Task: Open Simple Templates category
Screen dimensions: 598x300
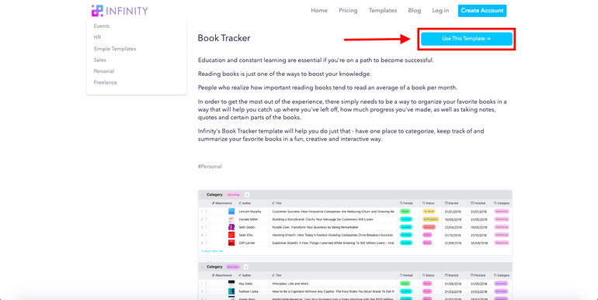Action: [x=115, y=49]
